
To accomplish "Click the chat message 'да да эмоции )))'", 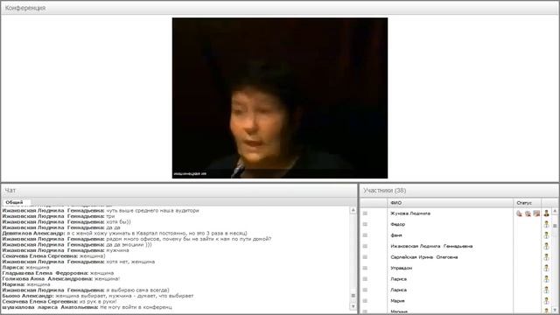I will pos(129,245).
